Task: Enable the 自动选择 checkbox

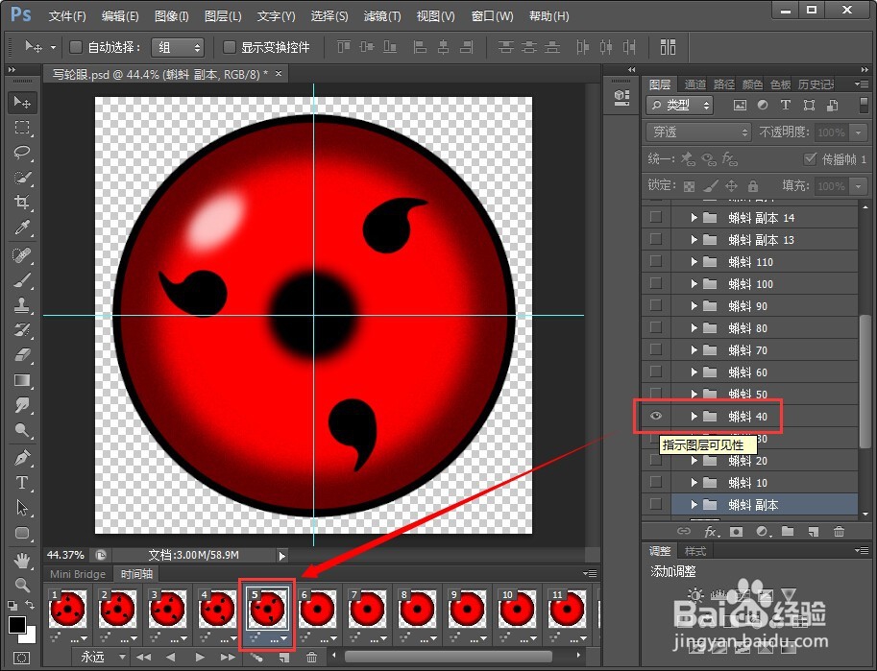Action: [76, 47]
